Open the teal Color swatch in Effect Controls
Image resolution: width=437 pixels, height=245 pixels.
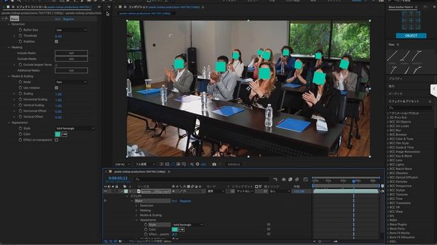point(57,134)
